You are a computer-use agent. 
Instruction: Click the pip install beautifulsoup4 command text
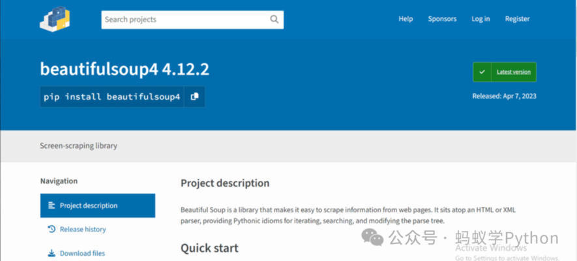111,97
